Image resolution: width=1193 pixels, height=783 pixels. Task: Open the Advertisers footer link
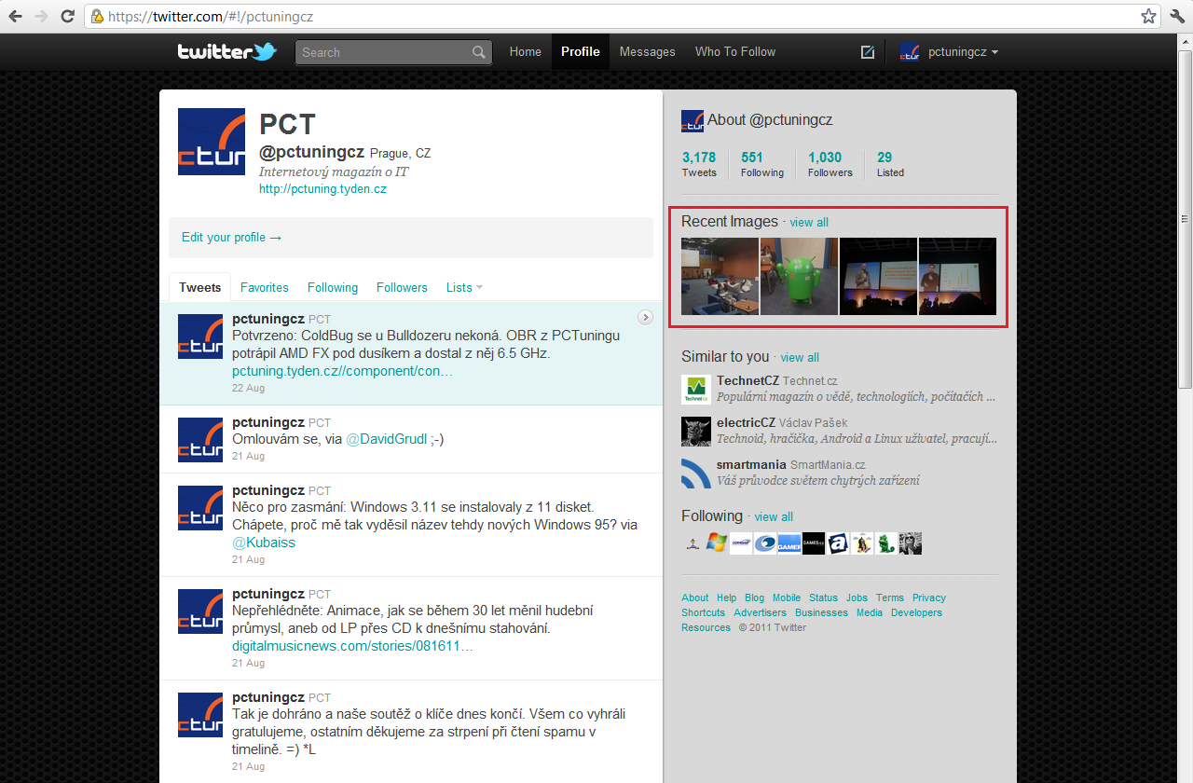coord(760,612)
